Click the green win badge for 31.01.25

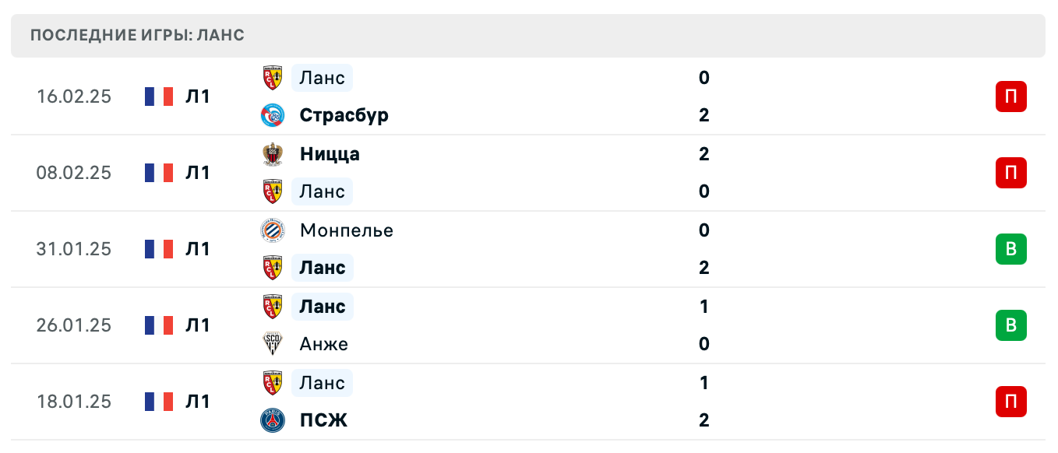pos(1010,249)
